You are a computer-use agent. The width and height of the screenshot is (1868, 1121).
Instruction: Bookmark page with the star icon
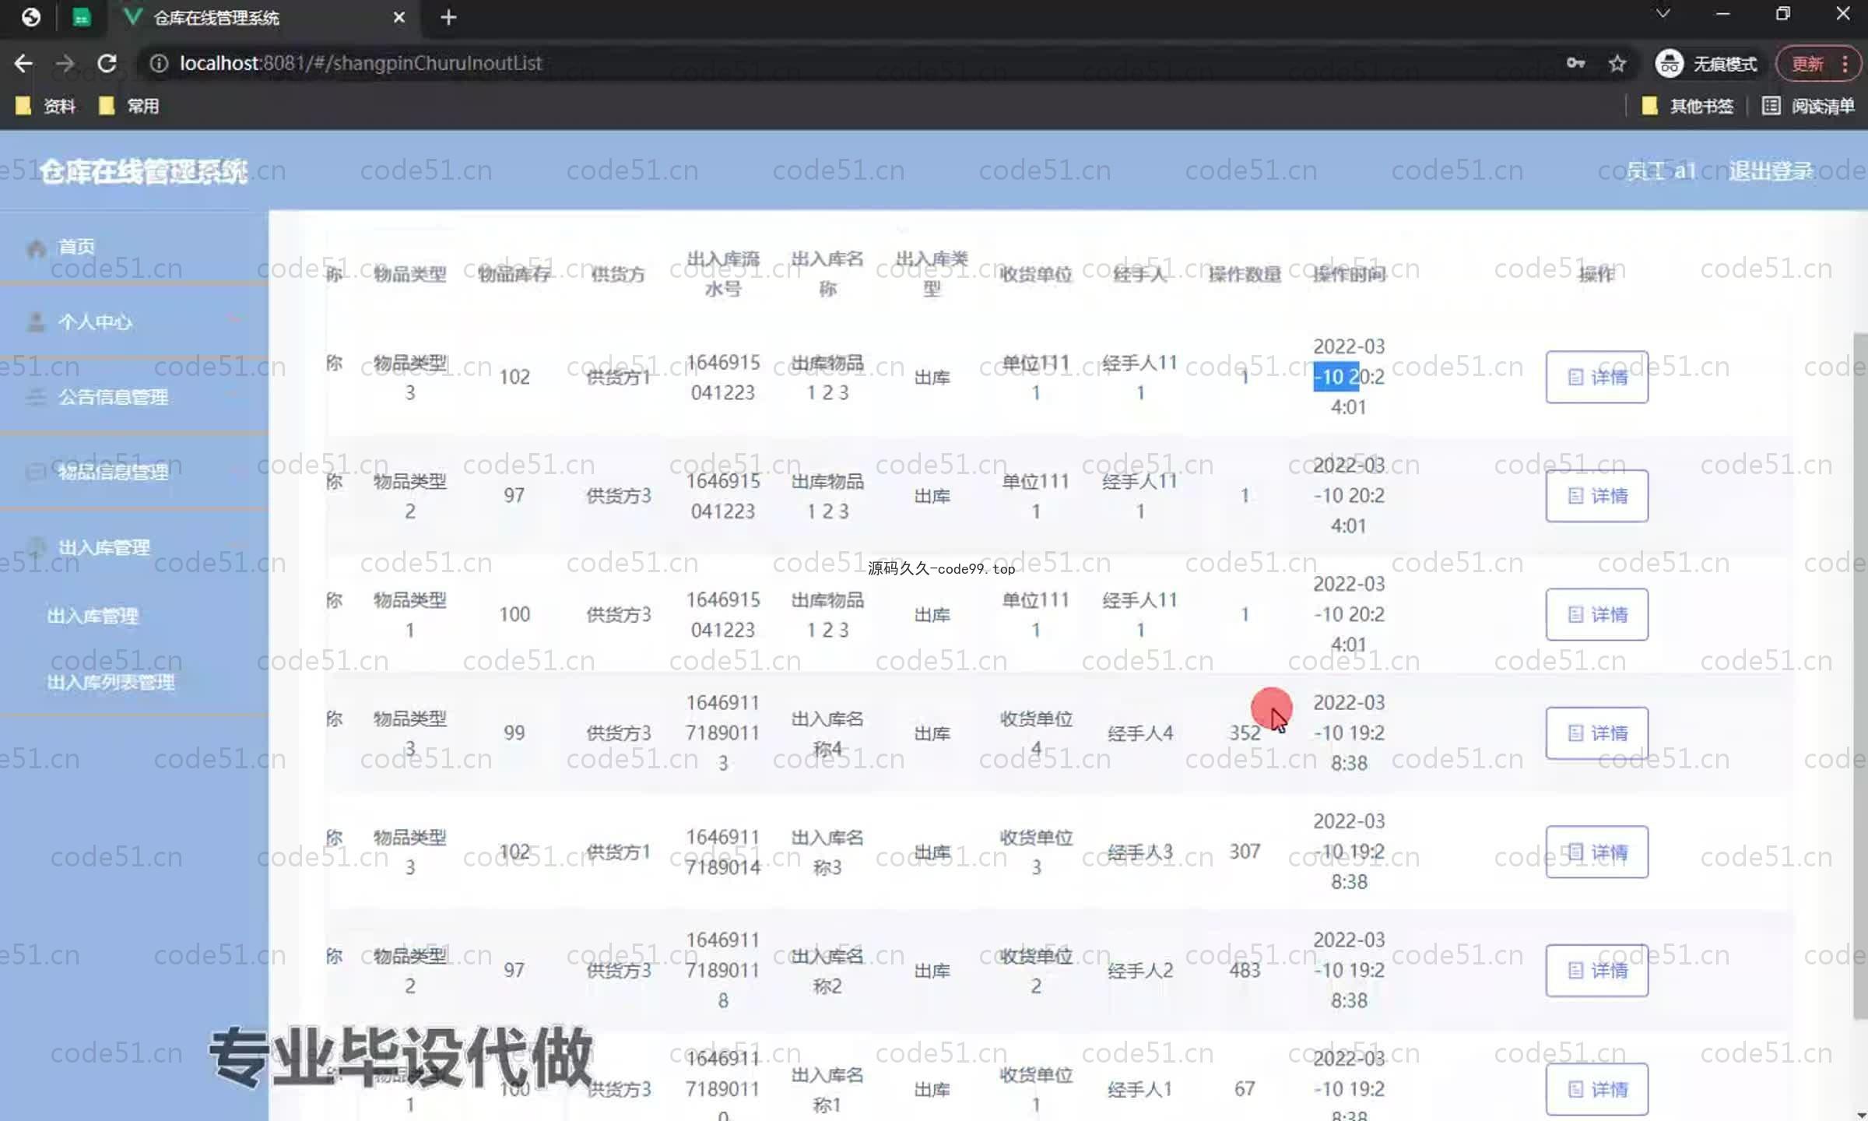pyautogui.click(x=1617, y=63)
